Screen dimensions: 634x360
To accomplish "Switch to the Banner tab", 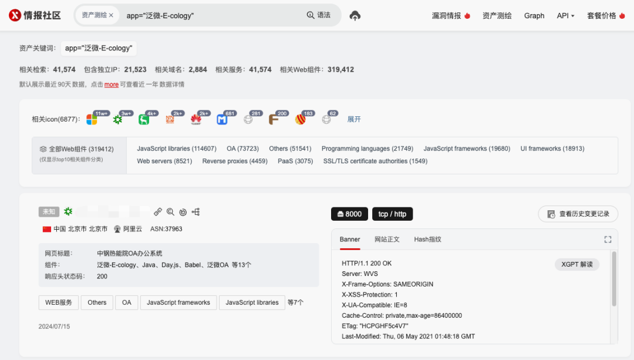I will click(350, 240).
